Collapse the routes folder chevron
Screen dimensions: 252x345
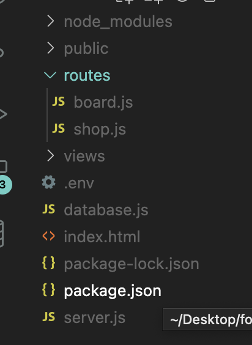50,75
